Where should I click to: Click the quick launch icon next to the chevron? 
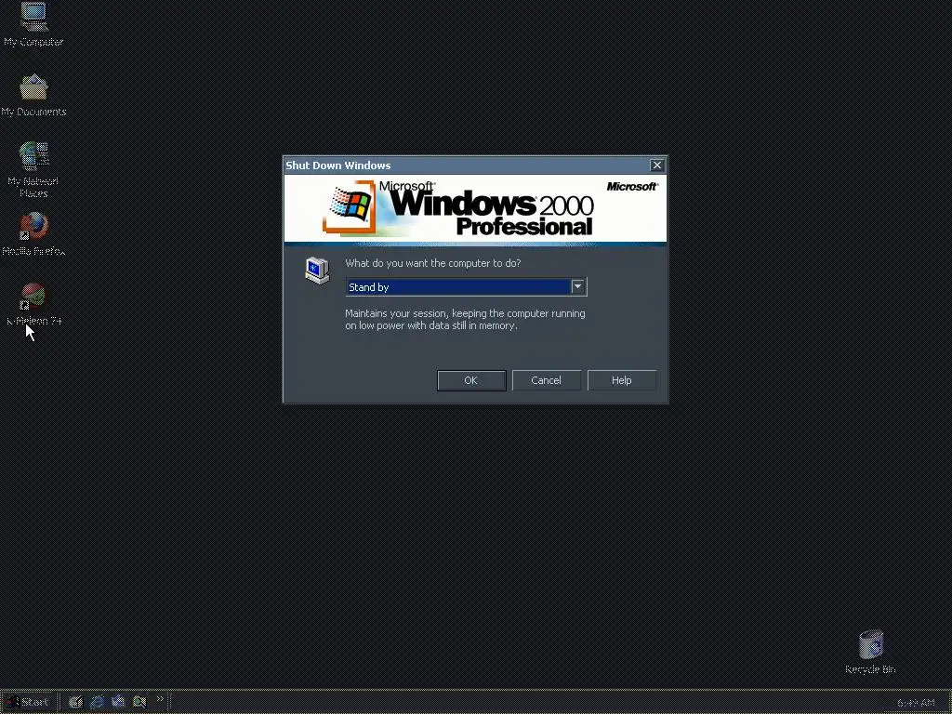click(x=139, y=702)
